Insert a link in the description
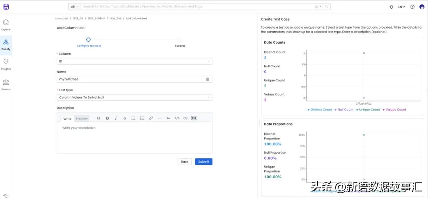The height and width of the screenshot is (198, 428). click(151, 118)
